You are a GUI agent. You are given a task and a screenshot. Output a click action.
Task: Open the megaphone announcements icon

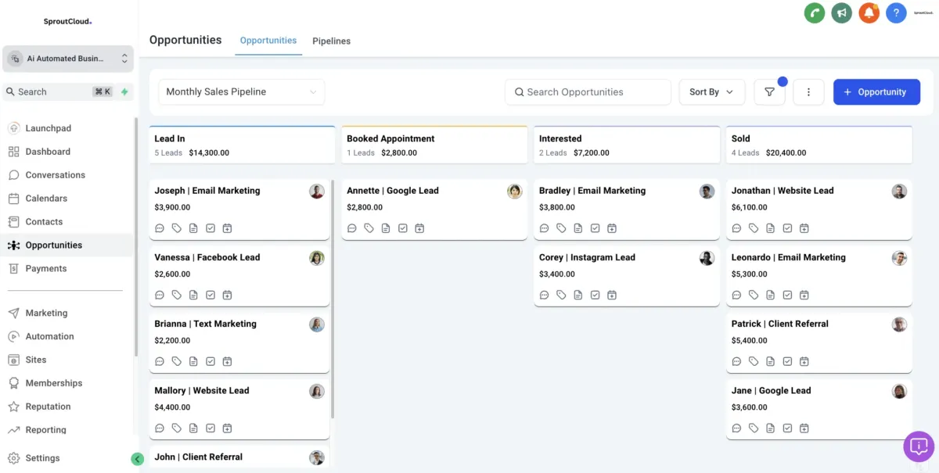[x=842, y=13]
